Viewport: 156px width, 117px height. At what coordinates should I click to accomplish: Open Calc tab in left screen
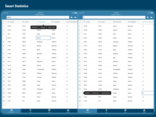pos(49,111)
